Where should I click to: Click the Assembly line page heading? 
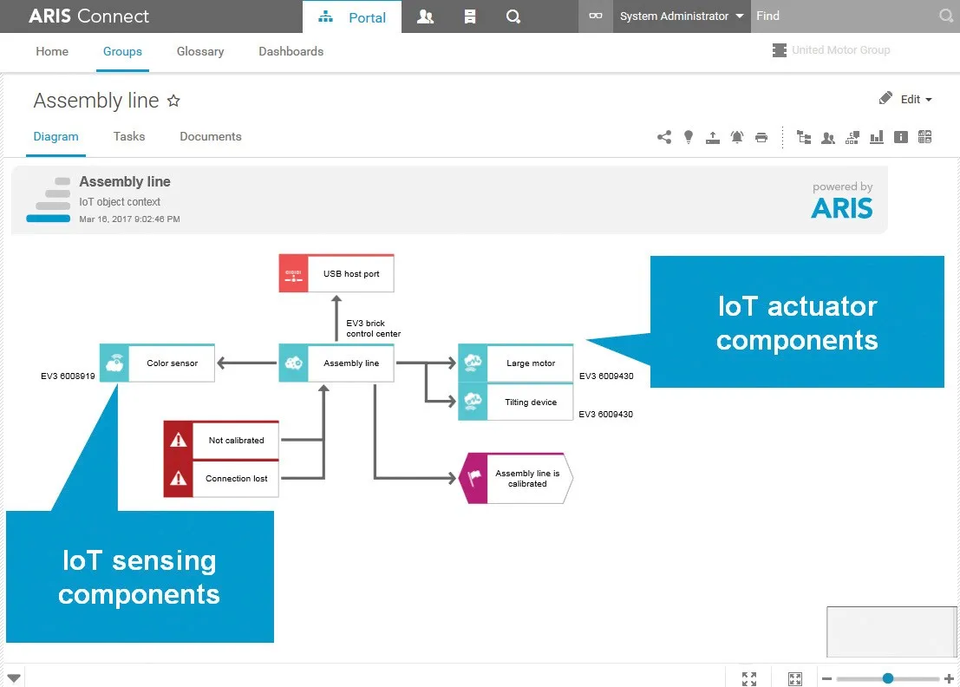pos(96,101)
